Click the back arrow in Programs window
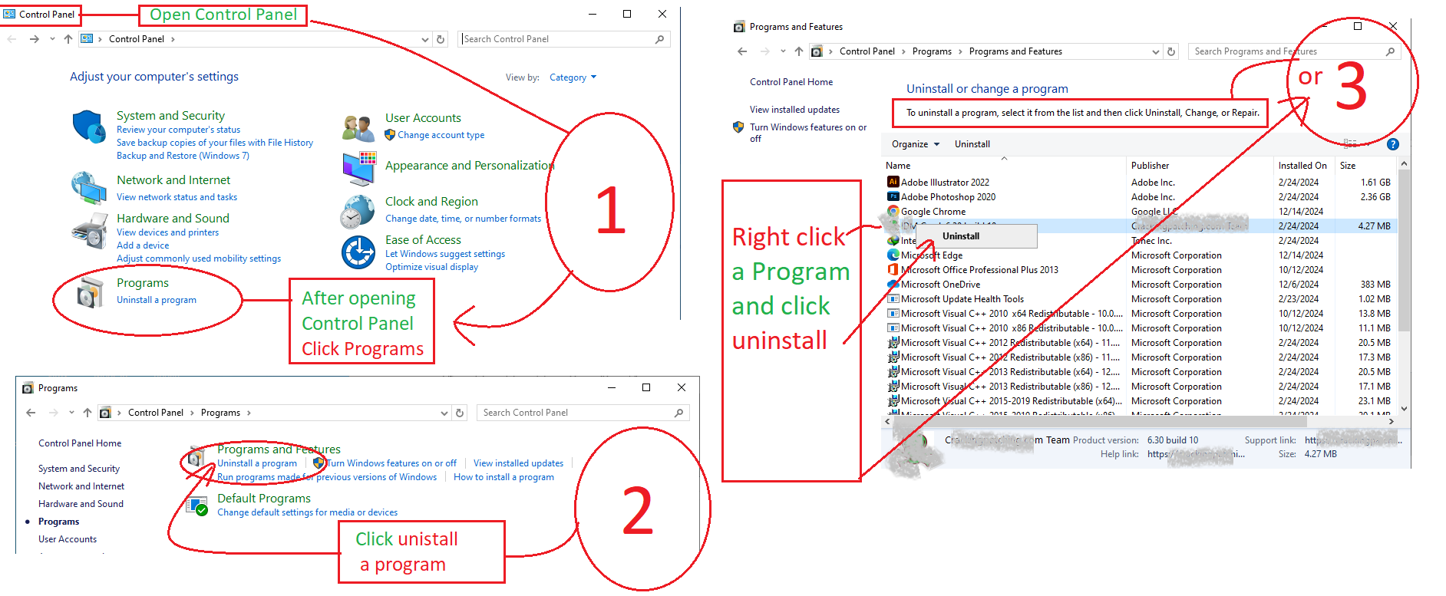This screenshot has width=1446, height=596. (x=31, y=413)
